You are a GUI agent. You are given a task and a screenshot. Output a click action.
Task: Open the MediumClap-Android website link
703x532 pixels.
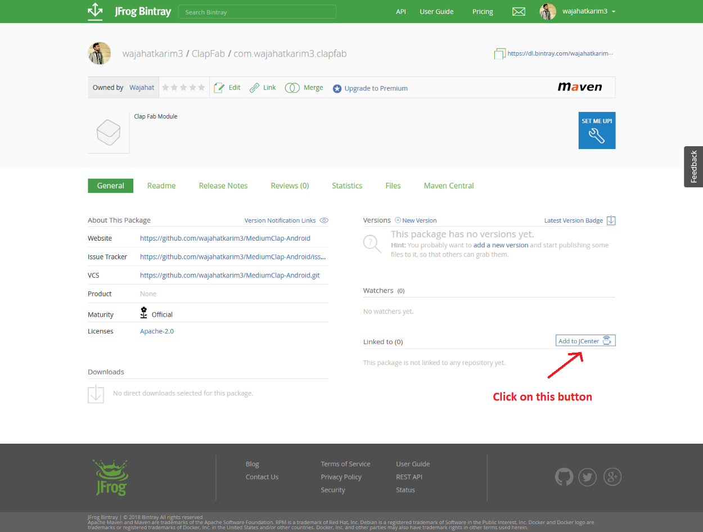click(225, 238)
